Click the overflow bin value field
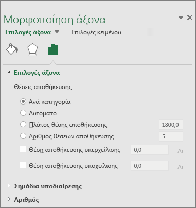 (x=150, y=150)
